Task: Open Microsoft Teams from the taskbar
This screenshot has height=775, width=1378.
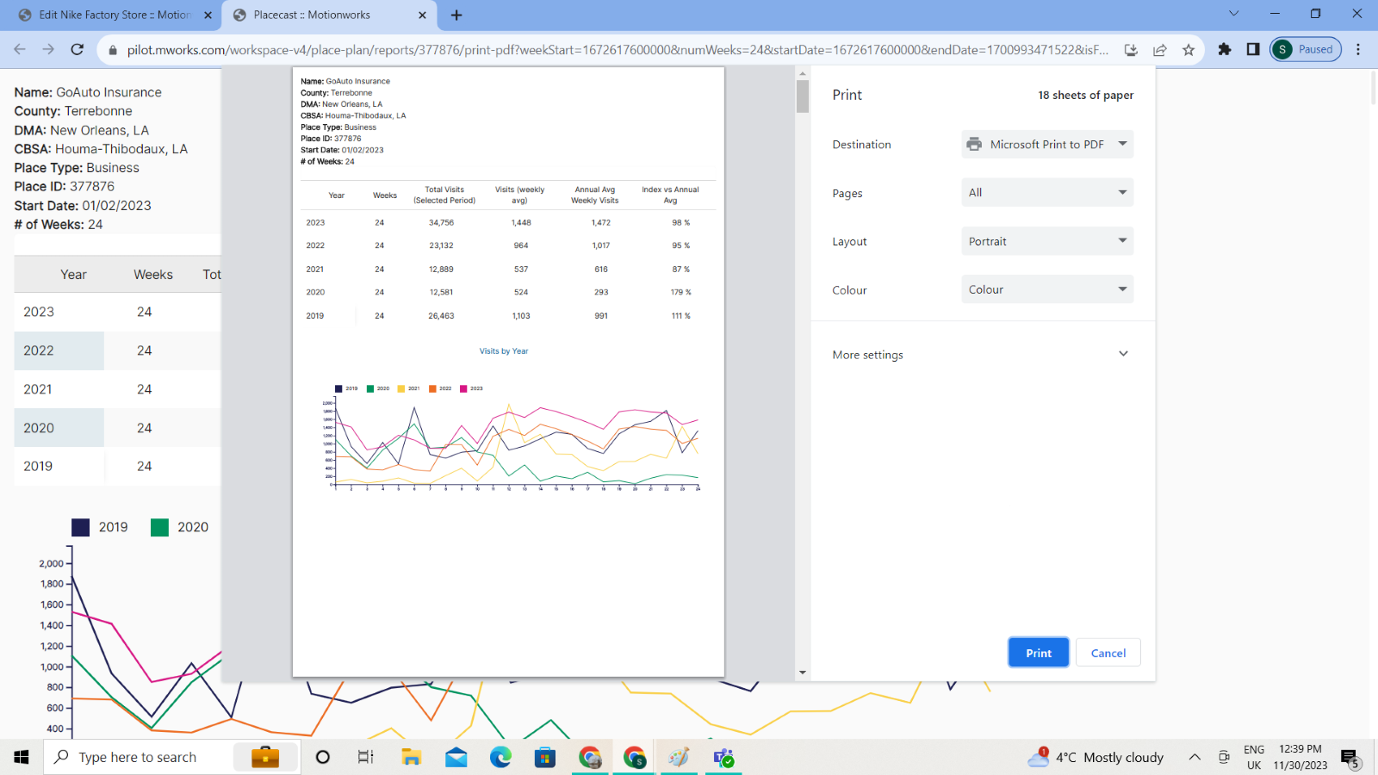Action: point(723,757)
